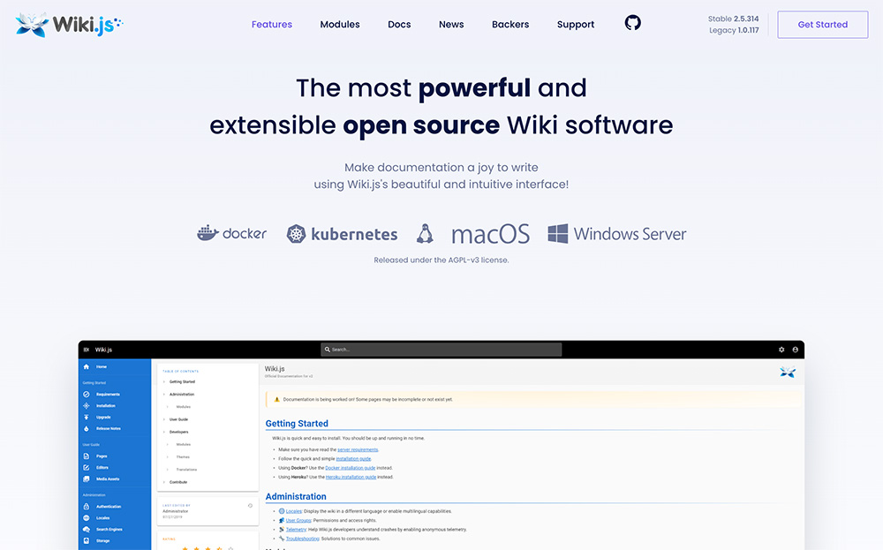
Task: Click the Editors pencil icon in the sidebar
Action: coord(87,467)
